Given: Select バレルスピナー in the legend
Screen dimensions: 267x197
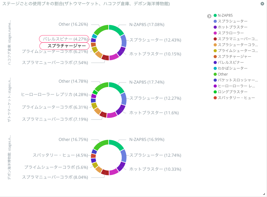Looking at the screenshot, I should [x=231, y=63].
